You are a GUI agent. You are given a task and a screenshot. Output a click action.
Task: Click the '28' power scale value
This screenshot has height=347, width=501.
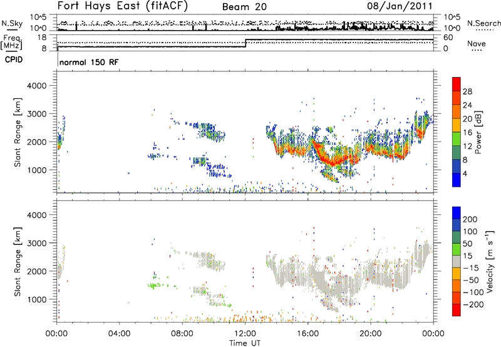coord(467,91)
